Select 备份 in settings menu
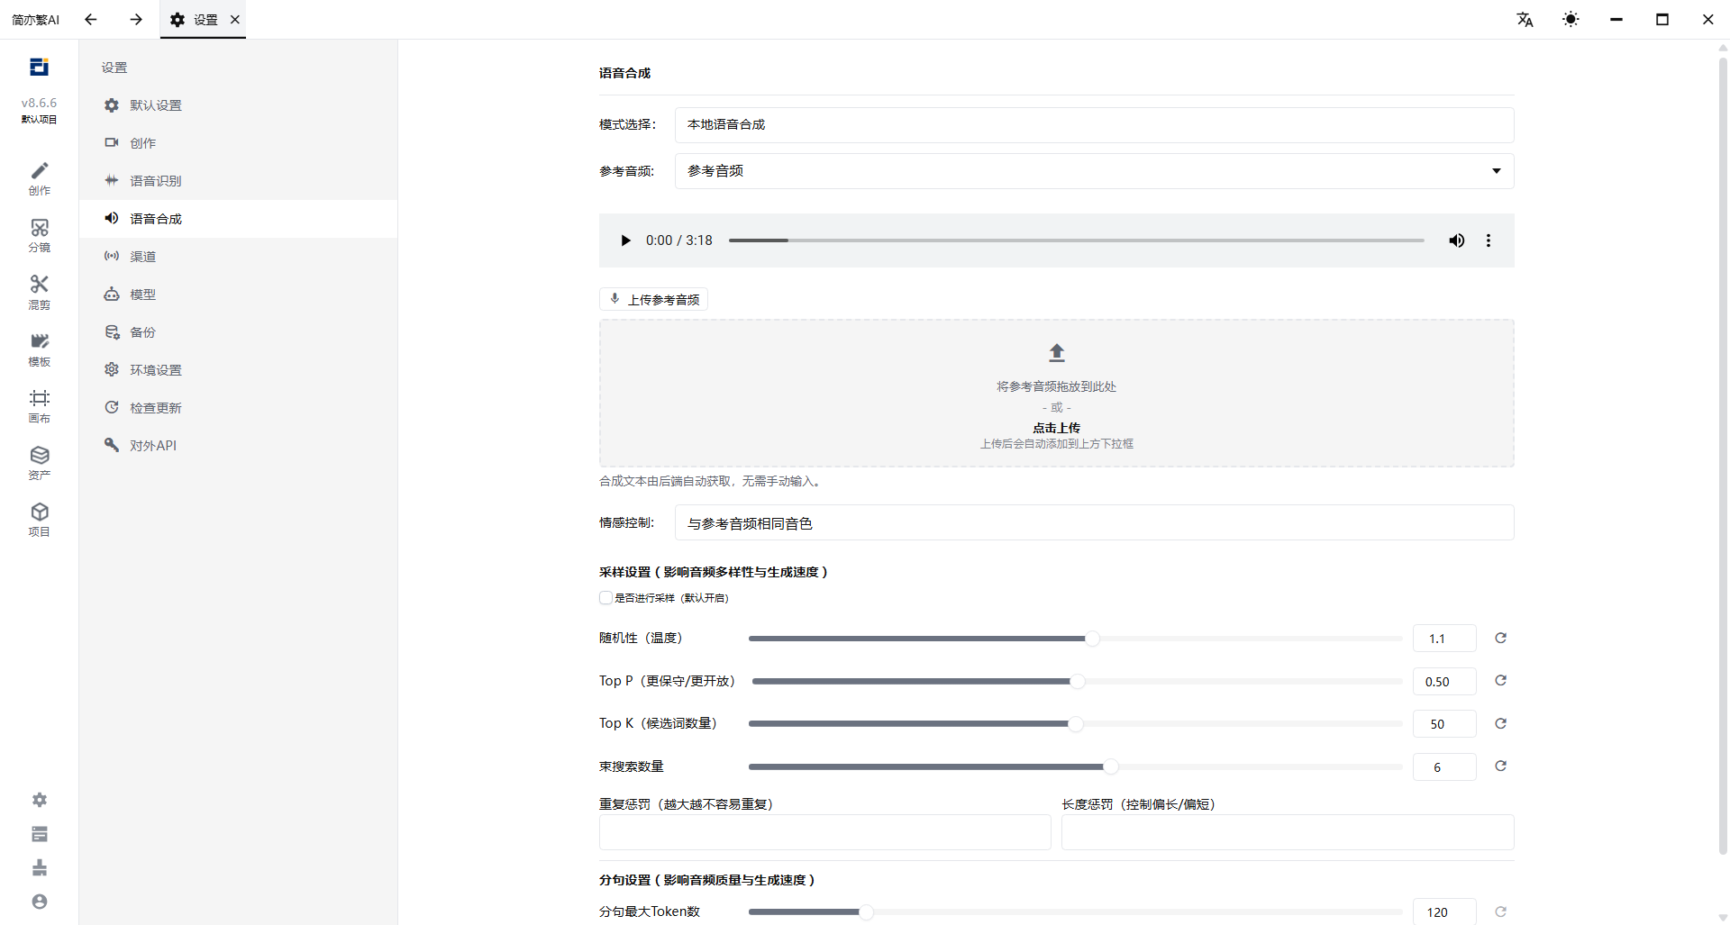1730x925 pixels. click(x=238, y=332)
